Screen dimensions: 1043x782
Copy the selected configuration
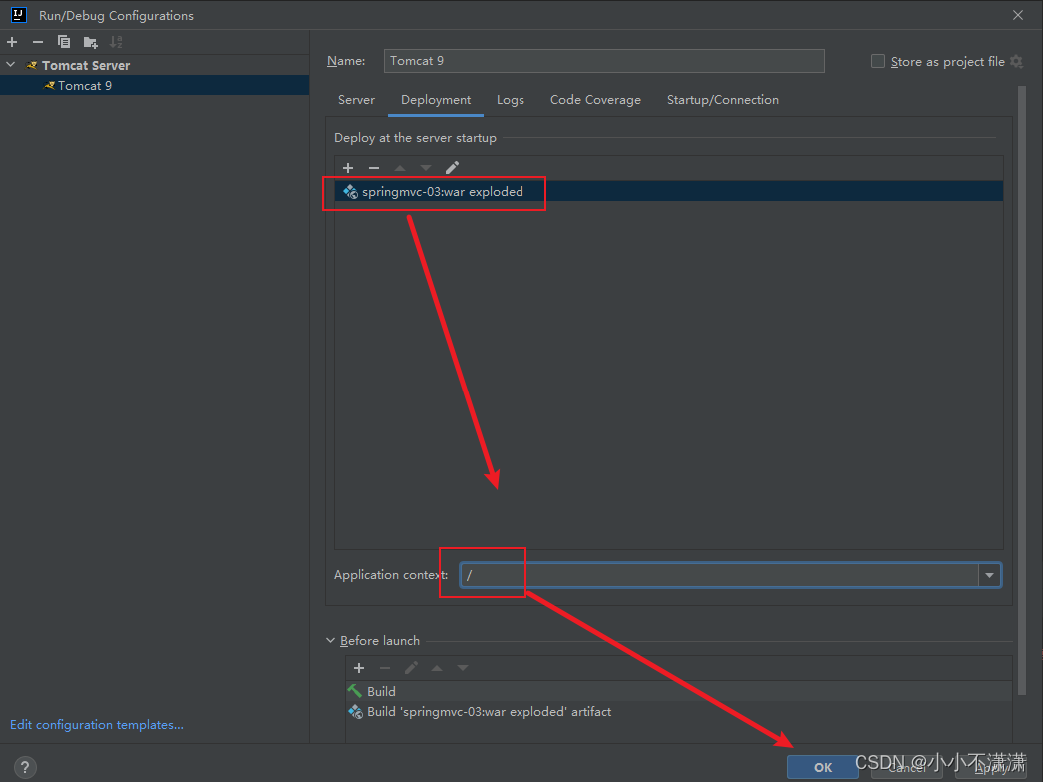64,42
